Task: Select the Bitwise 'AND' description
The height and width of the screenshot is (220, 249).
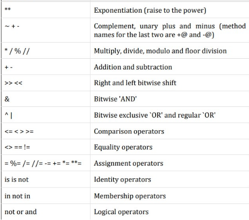Action: coord(115,99)
